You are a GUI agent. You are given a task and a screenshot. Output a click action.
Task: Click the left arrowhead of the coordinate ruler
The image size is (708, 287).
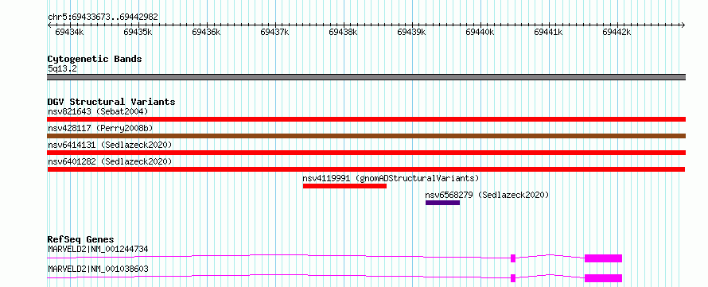(49, 25)
